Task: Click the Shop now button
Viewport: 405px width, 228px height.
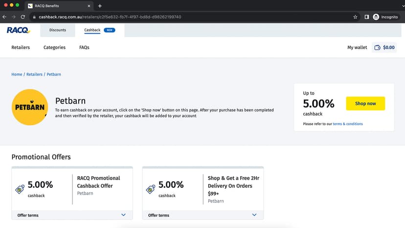Action: (365, 103)
